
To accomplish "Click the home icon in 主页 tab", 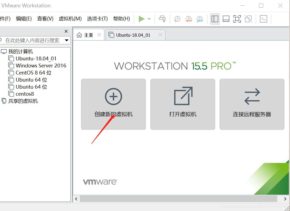I will coord(79,35).
